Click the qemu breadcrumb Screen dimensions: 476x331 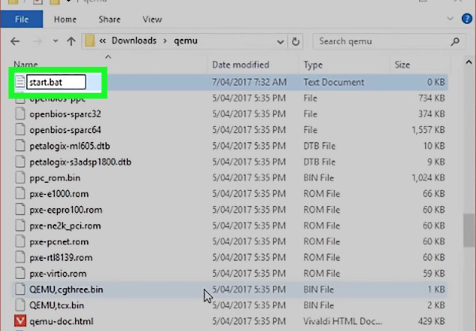click(x=185, y=41)
